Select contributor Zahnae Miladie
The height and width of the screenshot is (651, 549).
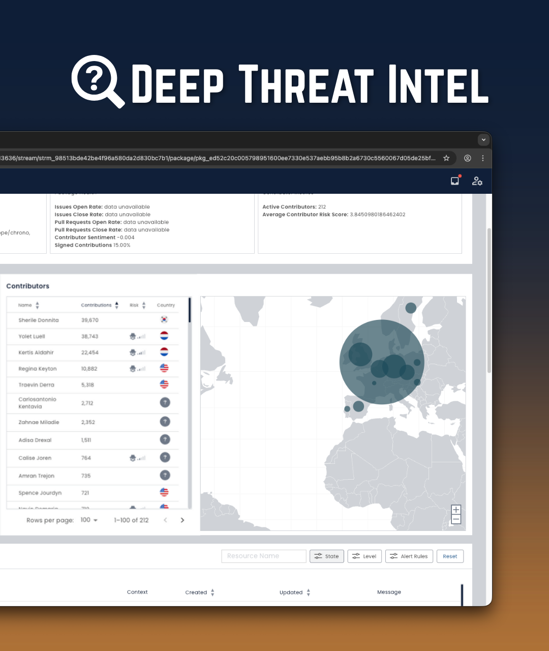39,422
